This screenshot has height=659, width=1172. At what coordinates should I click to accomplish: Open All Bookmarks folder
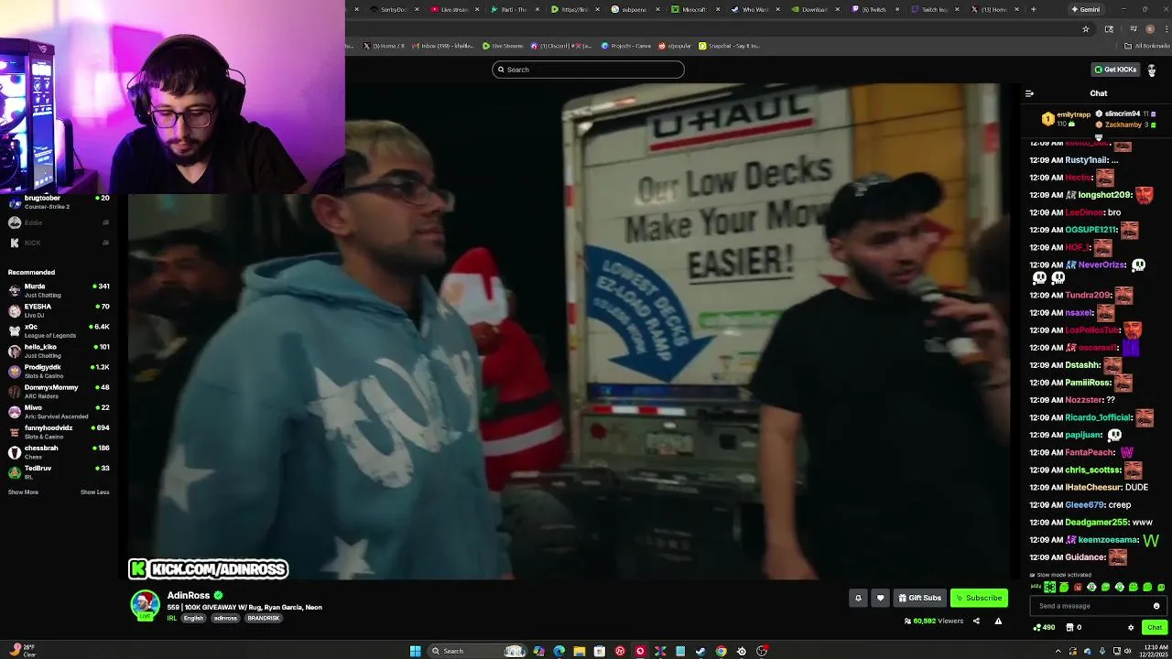pyautogui.click(x=1147, y=46)
